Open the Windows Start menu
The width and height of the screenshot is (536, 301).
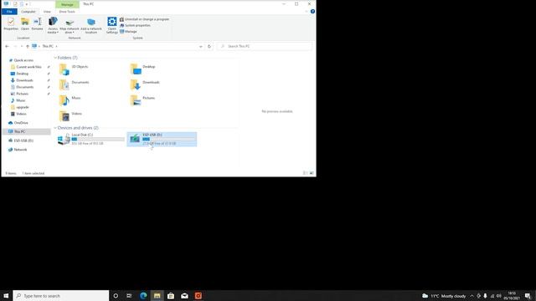[x=6, y=295]
